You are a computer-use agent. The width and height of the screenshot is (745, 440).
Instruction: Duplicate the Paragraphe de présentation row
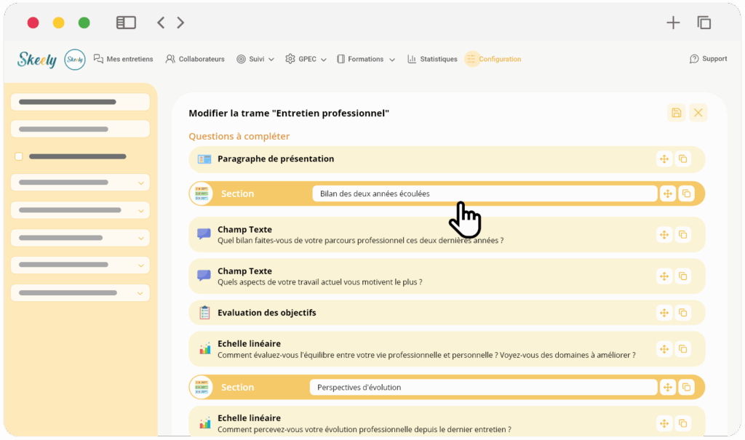(682, 159)
